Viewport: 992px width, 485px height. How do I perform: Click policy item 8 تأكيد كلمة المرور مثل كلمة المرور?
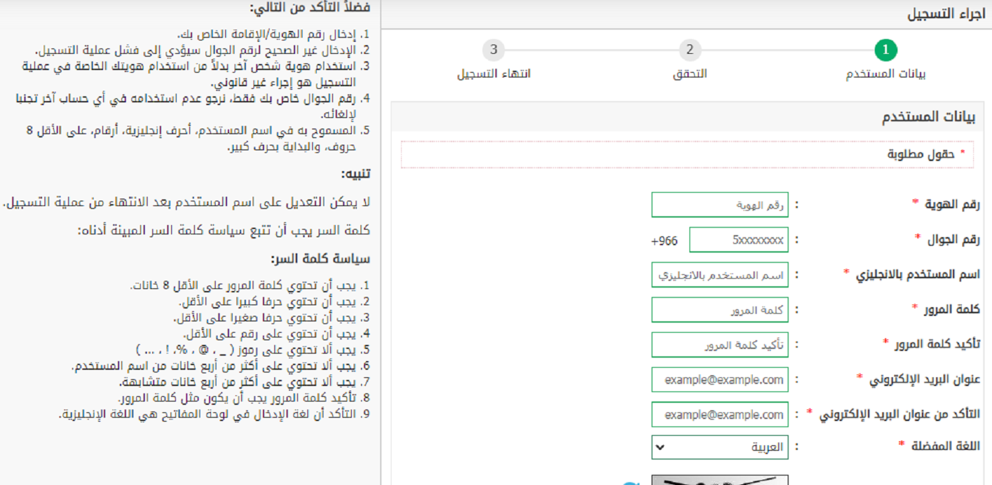(243, 398)
